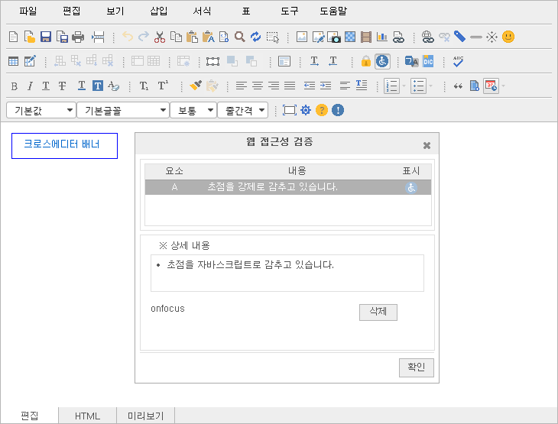Click the film strip video icon
The width and height of the screenshot is (558, 424).
tap(366, 37)
